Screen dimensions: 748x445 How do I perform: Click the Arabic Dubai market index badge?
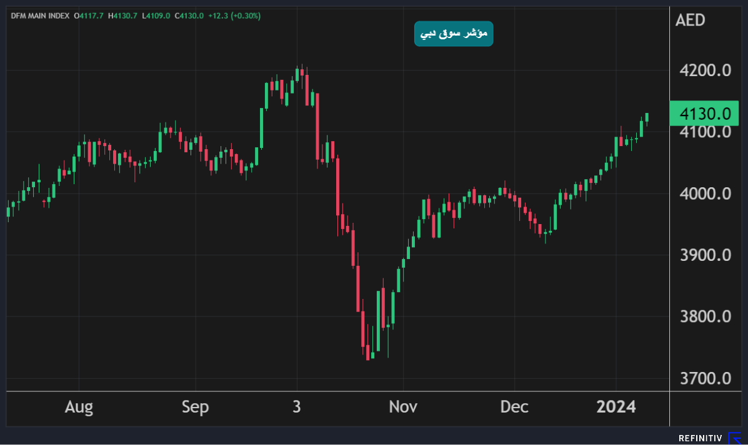[x=454, y=34]
